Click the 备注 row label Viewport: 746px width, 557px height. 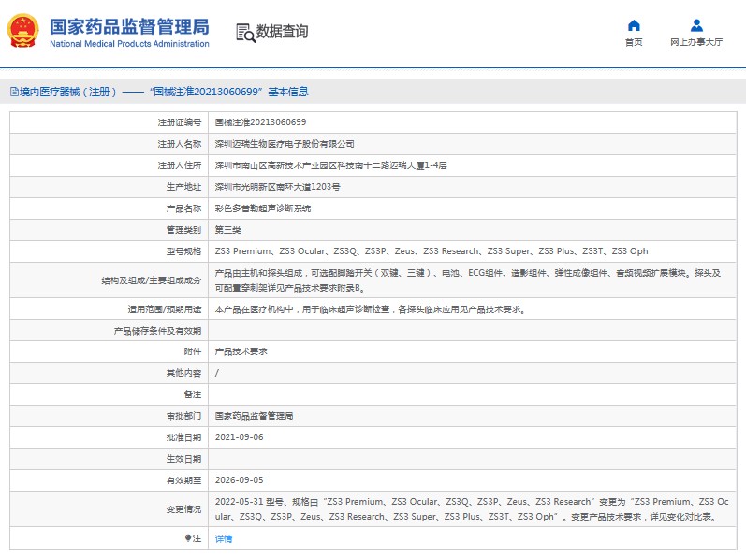[x=192, y=394]
